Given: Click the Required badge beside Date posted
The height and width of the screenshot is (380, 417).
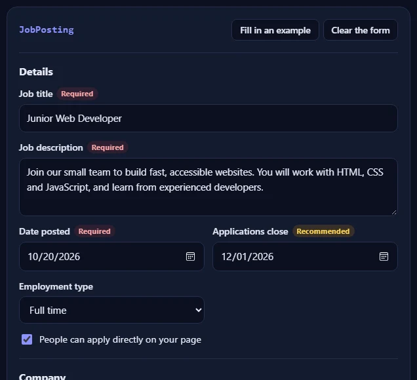Looking at the screenshot, I should tap(94, 231).
